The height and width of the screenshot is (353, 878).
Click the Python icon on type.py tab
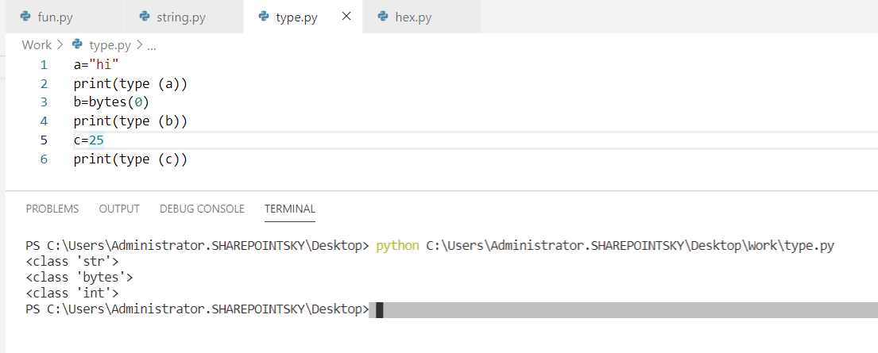pos(264,17)
